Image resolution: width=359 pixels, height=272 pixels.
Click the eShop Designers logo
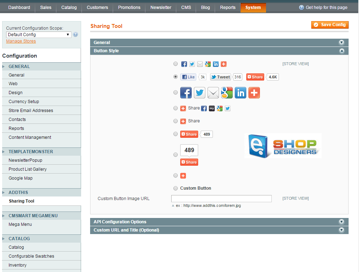pyautogui.click(x=283, y=146)
